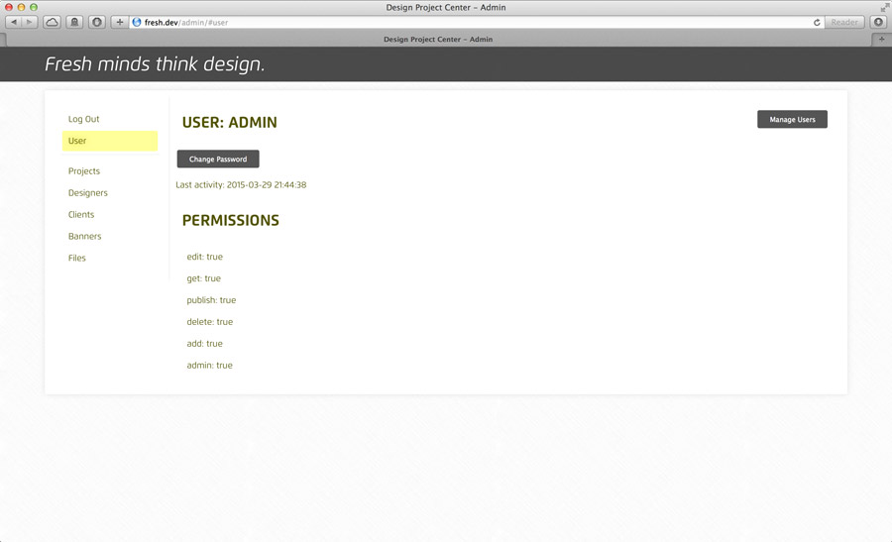Viewport: 892px width, 542px height.
Task: Open iCloud Tabs cloud icon
Action: [x=52, y=22]
